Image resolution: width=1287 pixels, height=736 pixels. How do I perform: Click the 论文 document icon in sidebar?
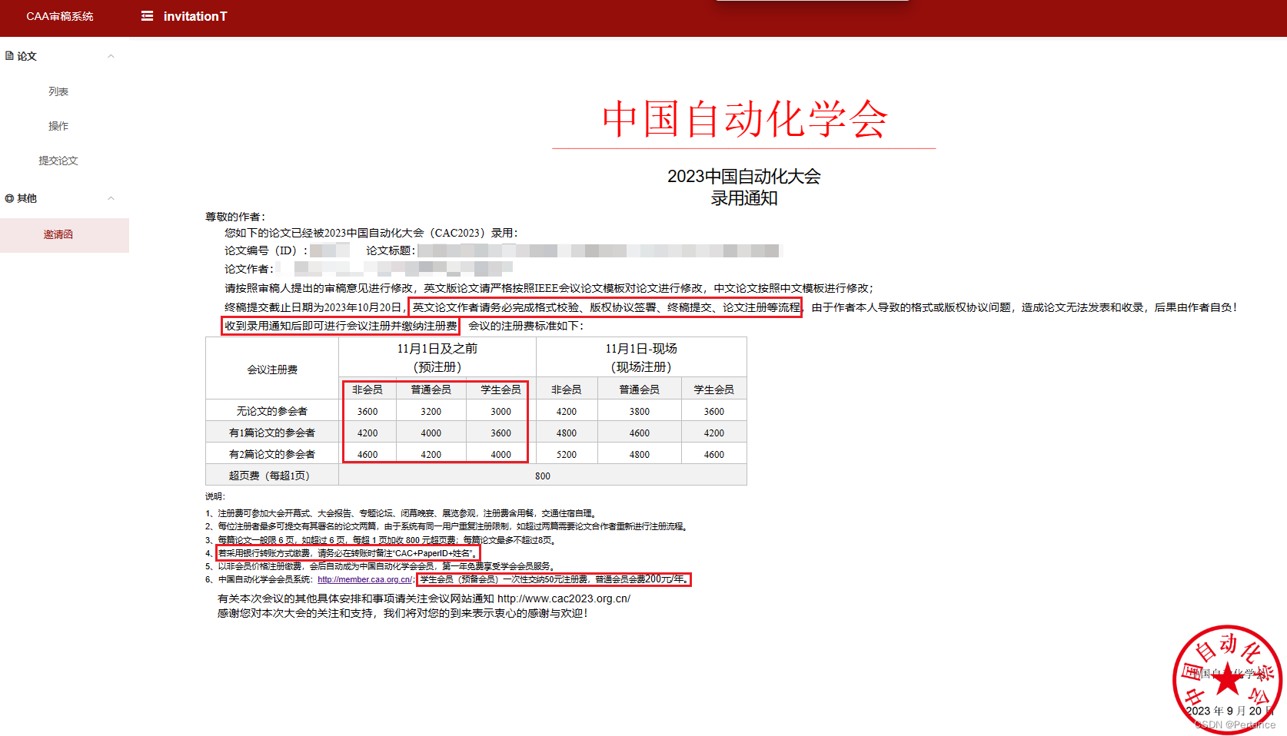(x=9, y=56)
